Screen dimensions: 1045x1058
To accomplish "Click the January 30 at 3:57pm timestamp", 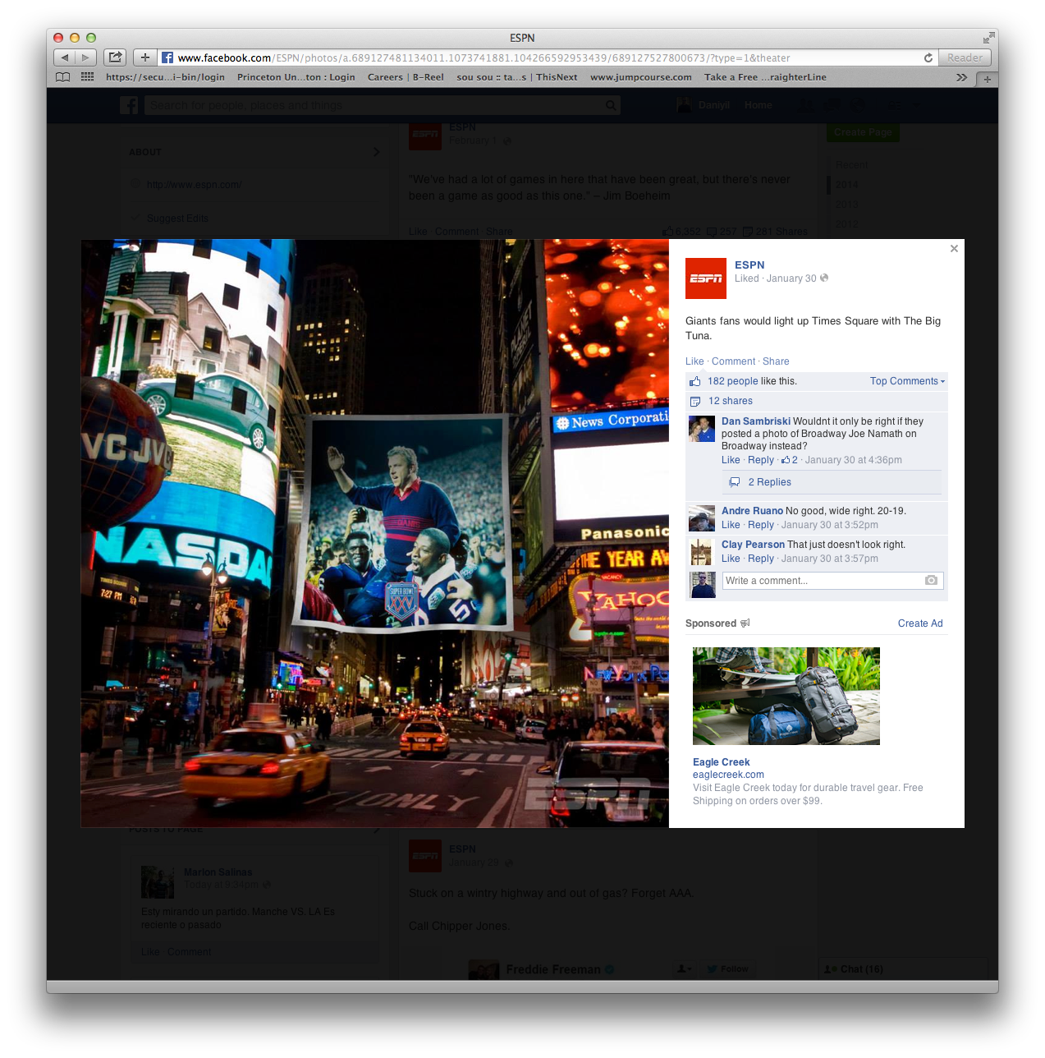I will tap(830, 559).
